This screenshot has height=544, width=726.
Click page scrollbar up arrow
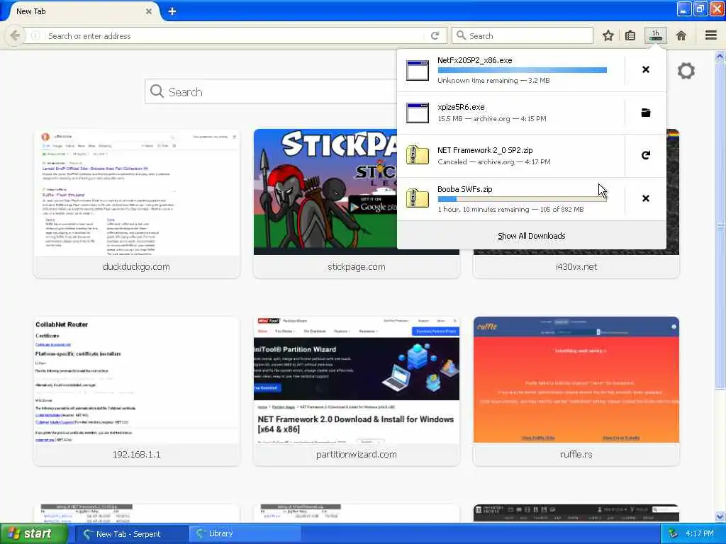[720, 57]
